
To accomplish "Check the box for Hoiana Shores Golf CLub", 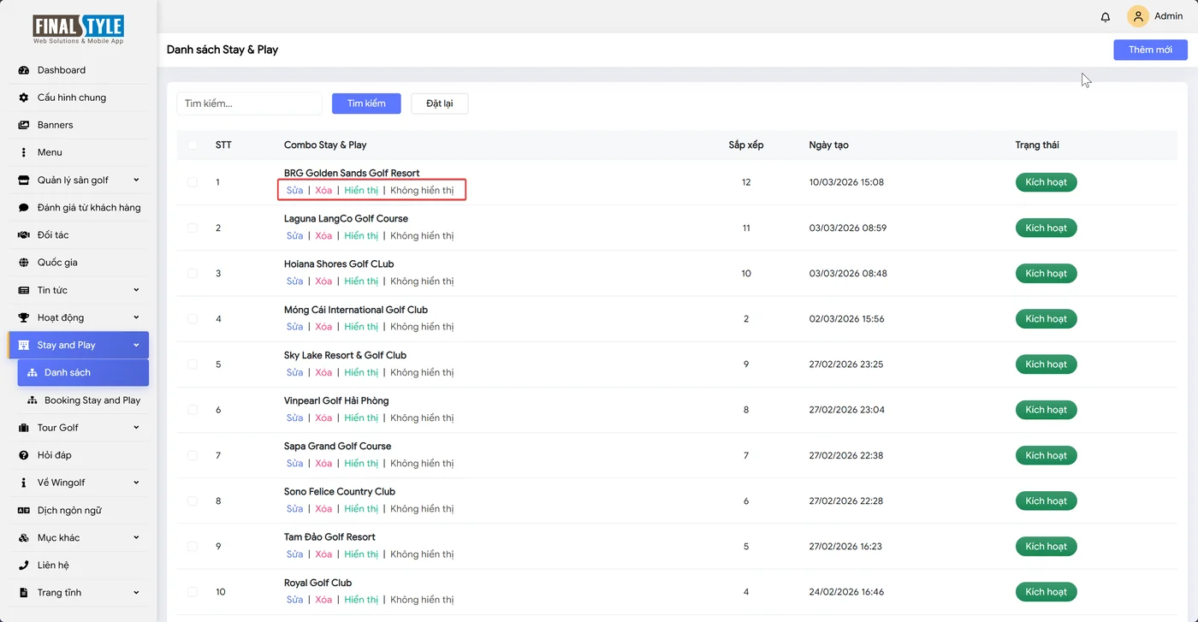I will (x=193, y=273).
